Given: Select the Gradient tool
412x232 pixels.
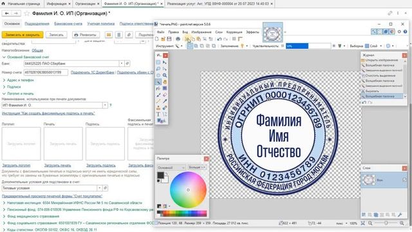Looking at the screenshot, I should click(165, 88).
